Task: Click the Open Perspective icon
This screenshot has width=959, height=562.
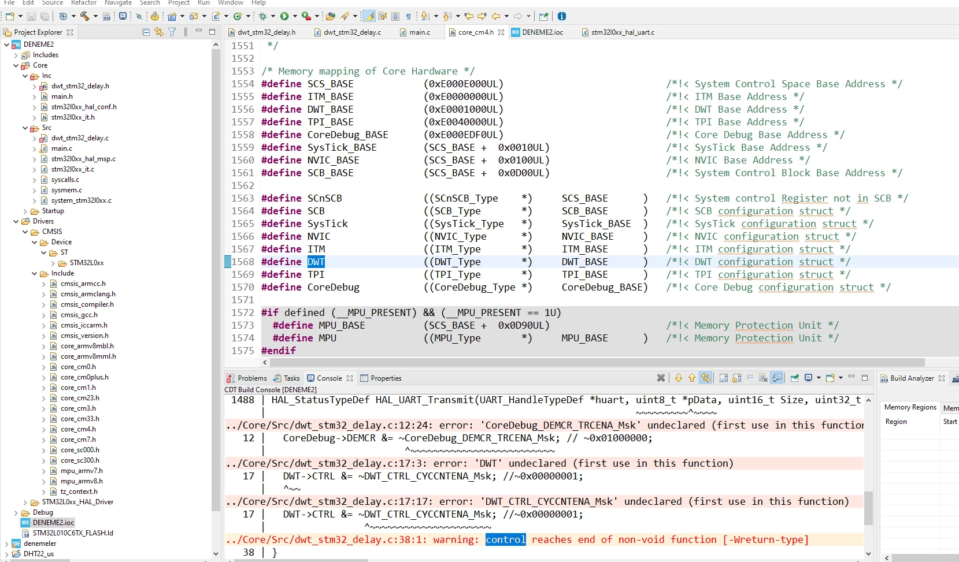Action: click(543, 16)
